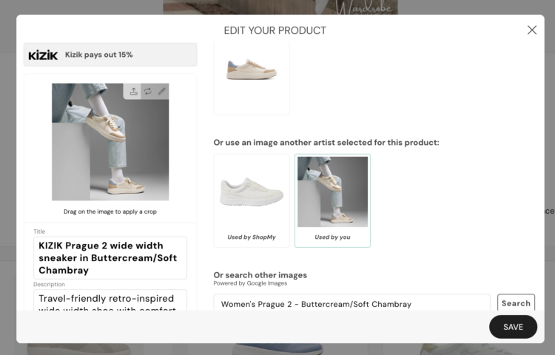
Task: Click the Kizik logo in commission banner
Action: pos(43,55)
